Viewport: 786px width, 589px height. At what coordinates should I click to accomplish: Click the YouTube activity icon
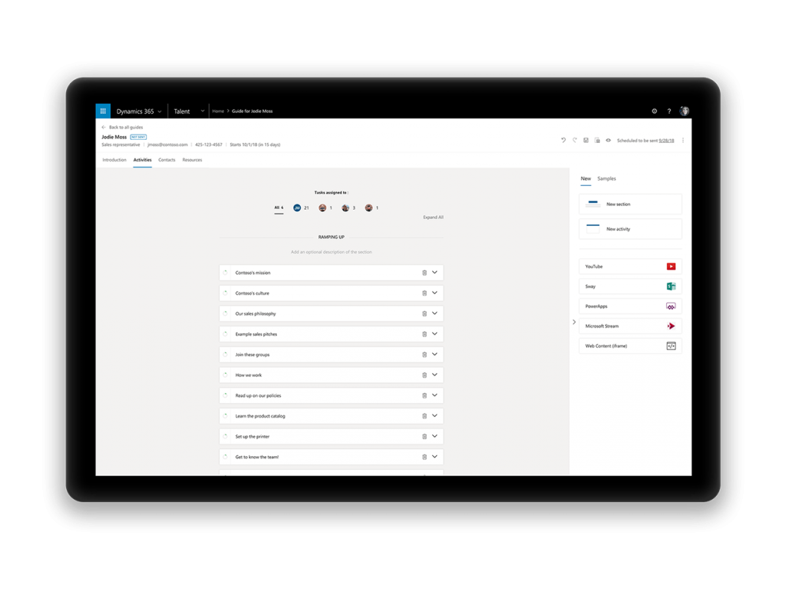click(672, 266)
